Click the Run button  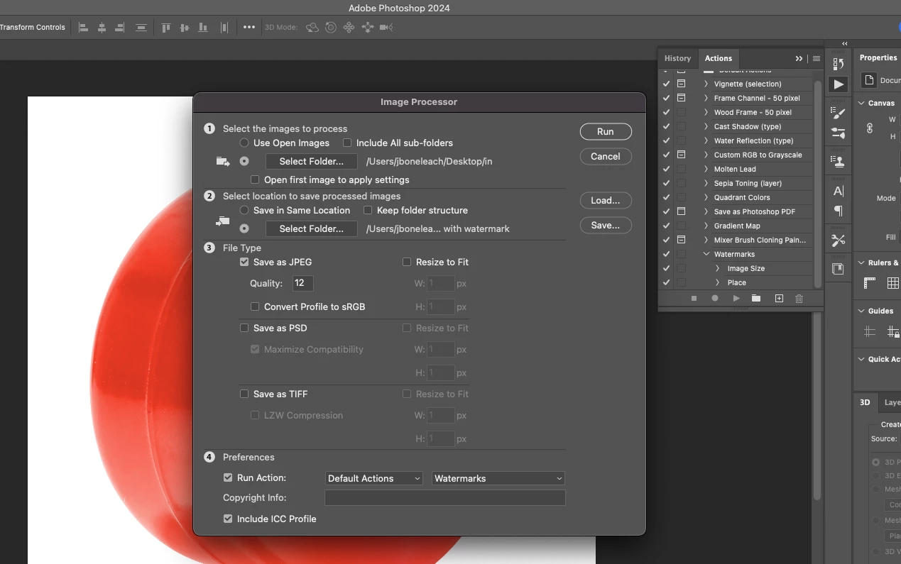(606, 131)
